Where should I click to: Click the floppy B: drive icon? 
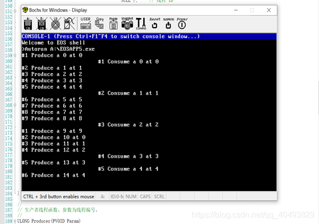coord(42,24)
